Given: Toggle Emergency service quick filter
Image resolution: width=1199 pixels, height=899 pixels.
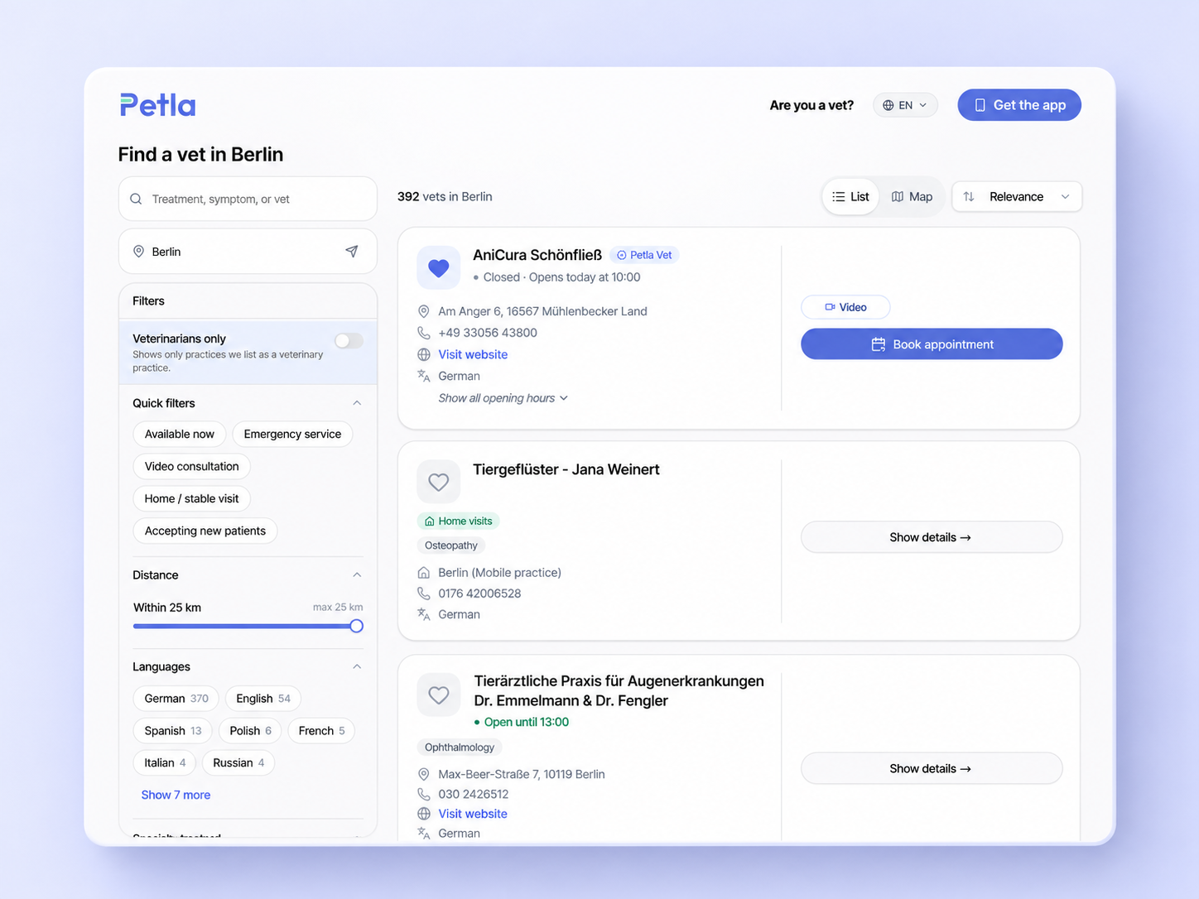Looking at the screenshot, I should pyautogui.click(x=292, y=434).
